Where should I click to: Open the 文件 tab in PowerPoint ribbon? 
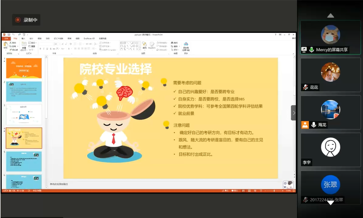[x=6, y=39]
